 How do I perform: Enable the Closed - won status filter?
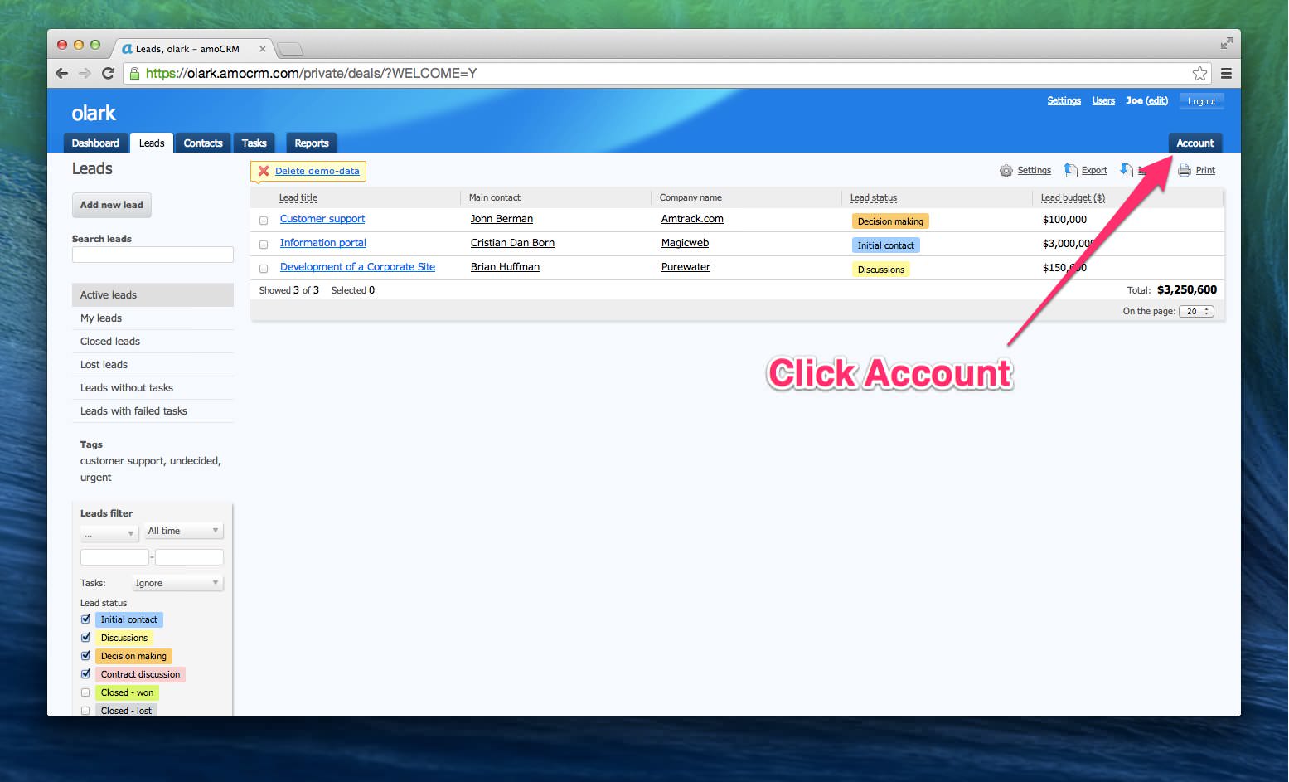85,692
